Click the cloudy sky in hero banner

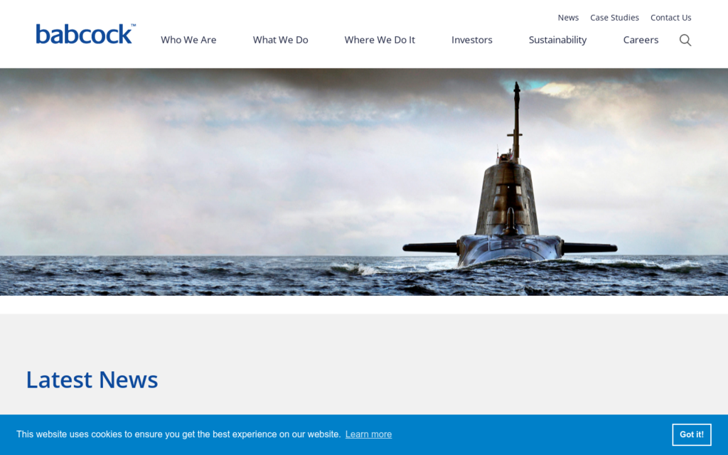[x=213, y=142]
